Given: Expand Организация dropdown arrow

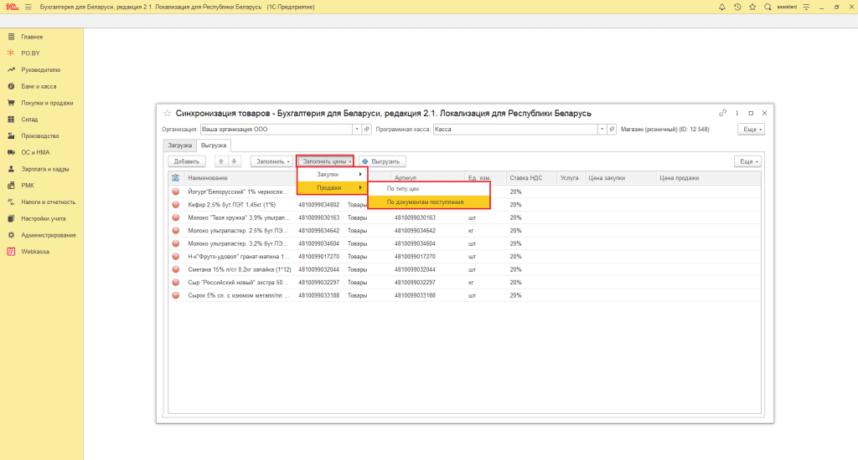Looking at the screenshot, I should tap(357, 130).
